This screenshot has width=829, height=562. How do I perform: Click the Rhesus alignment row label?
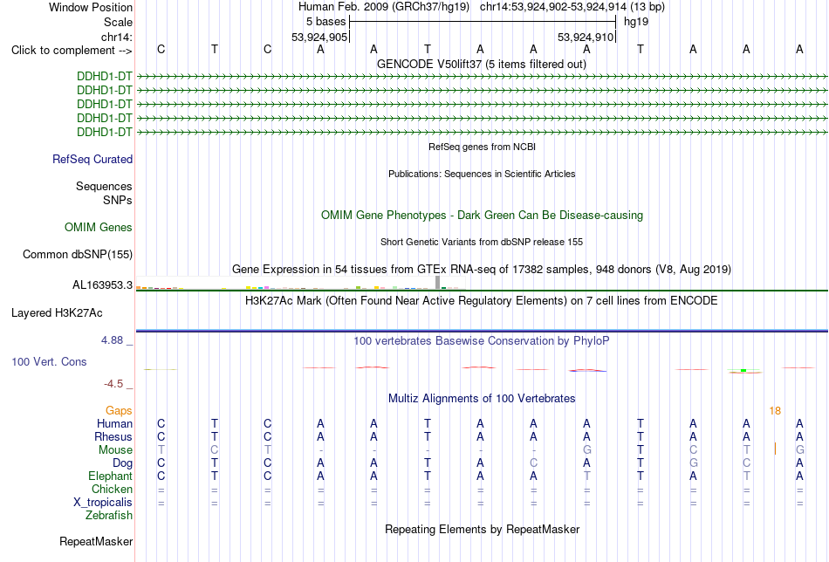pyautogui.click(x=113, y=437)
